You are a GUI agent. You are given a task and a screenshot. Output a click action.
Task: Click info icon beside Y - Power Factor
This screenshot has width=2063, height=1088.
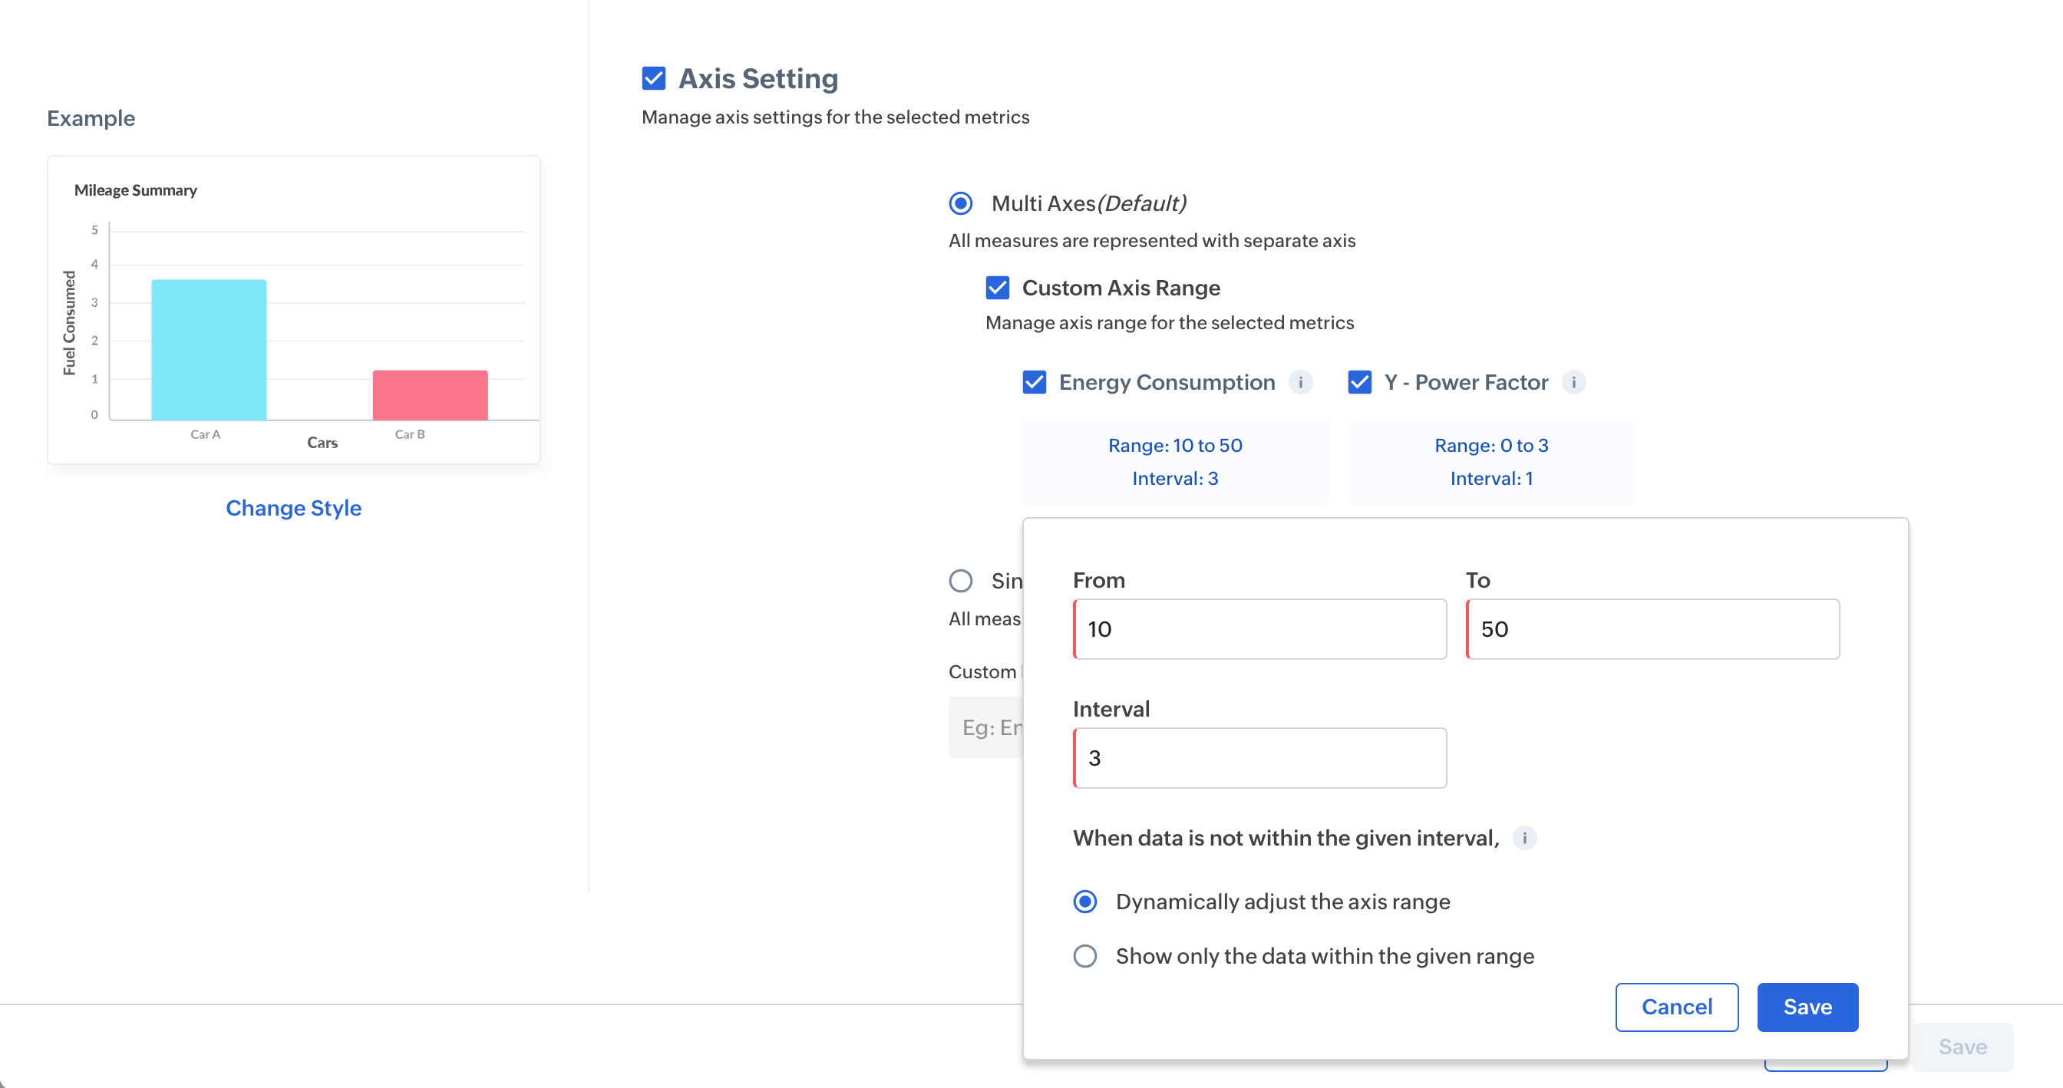[1573, 383]
